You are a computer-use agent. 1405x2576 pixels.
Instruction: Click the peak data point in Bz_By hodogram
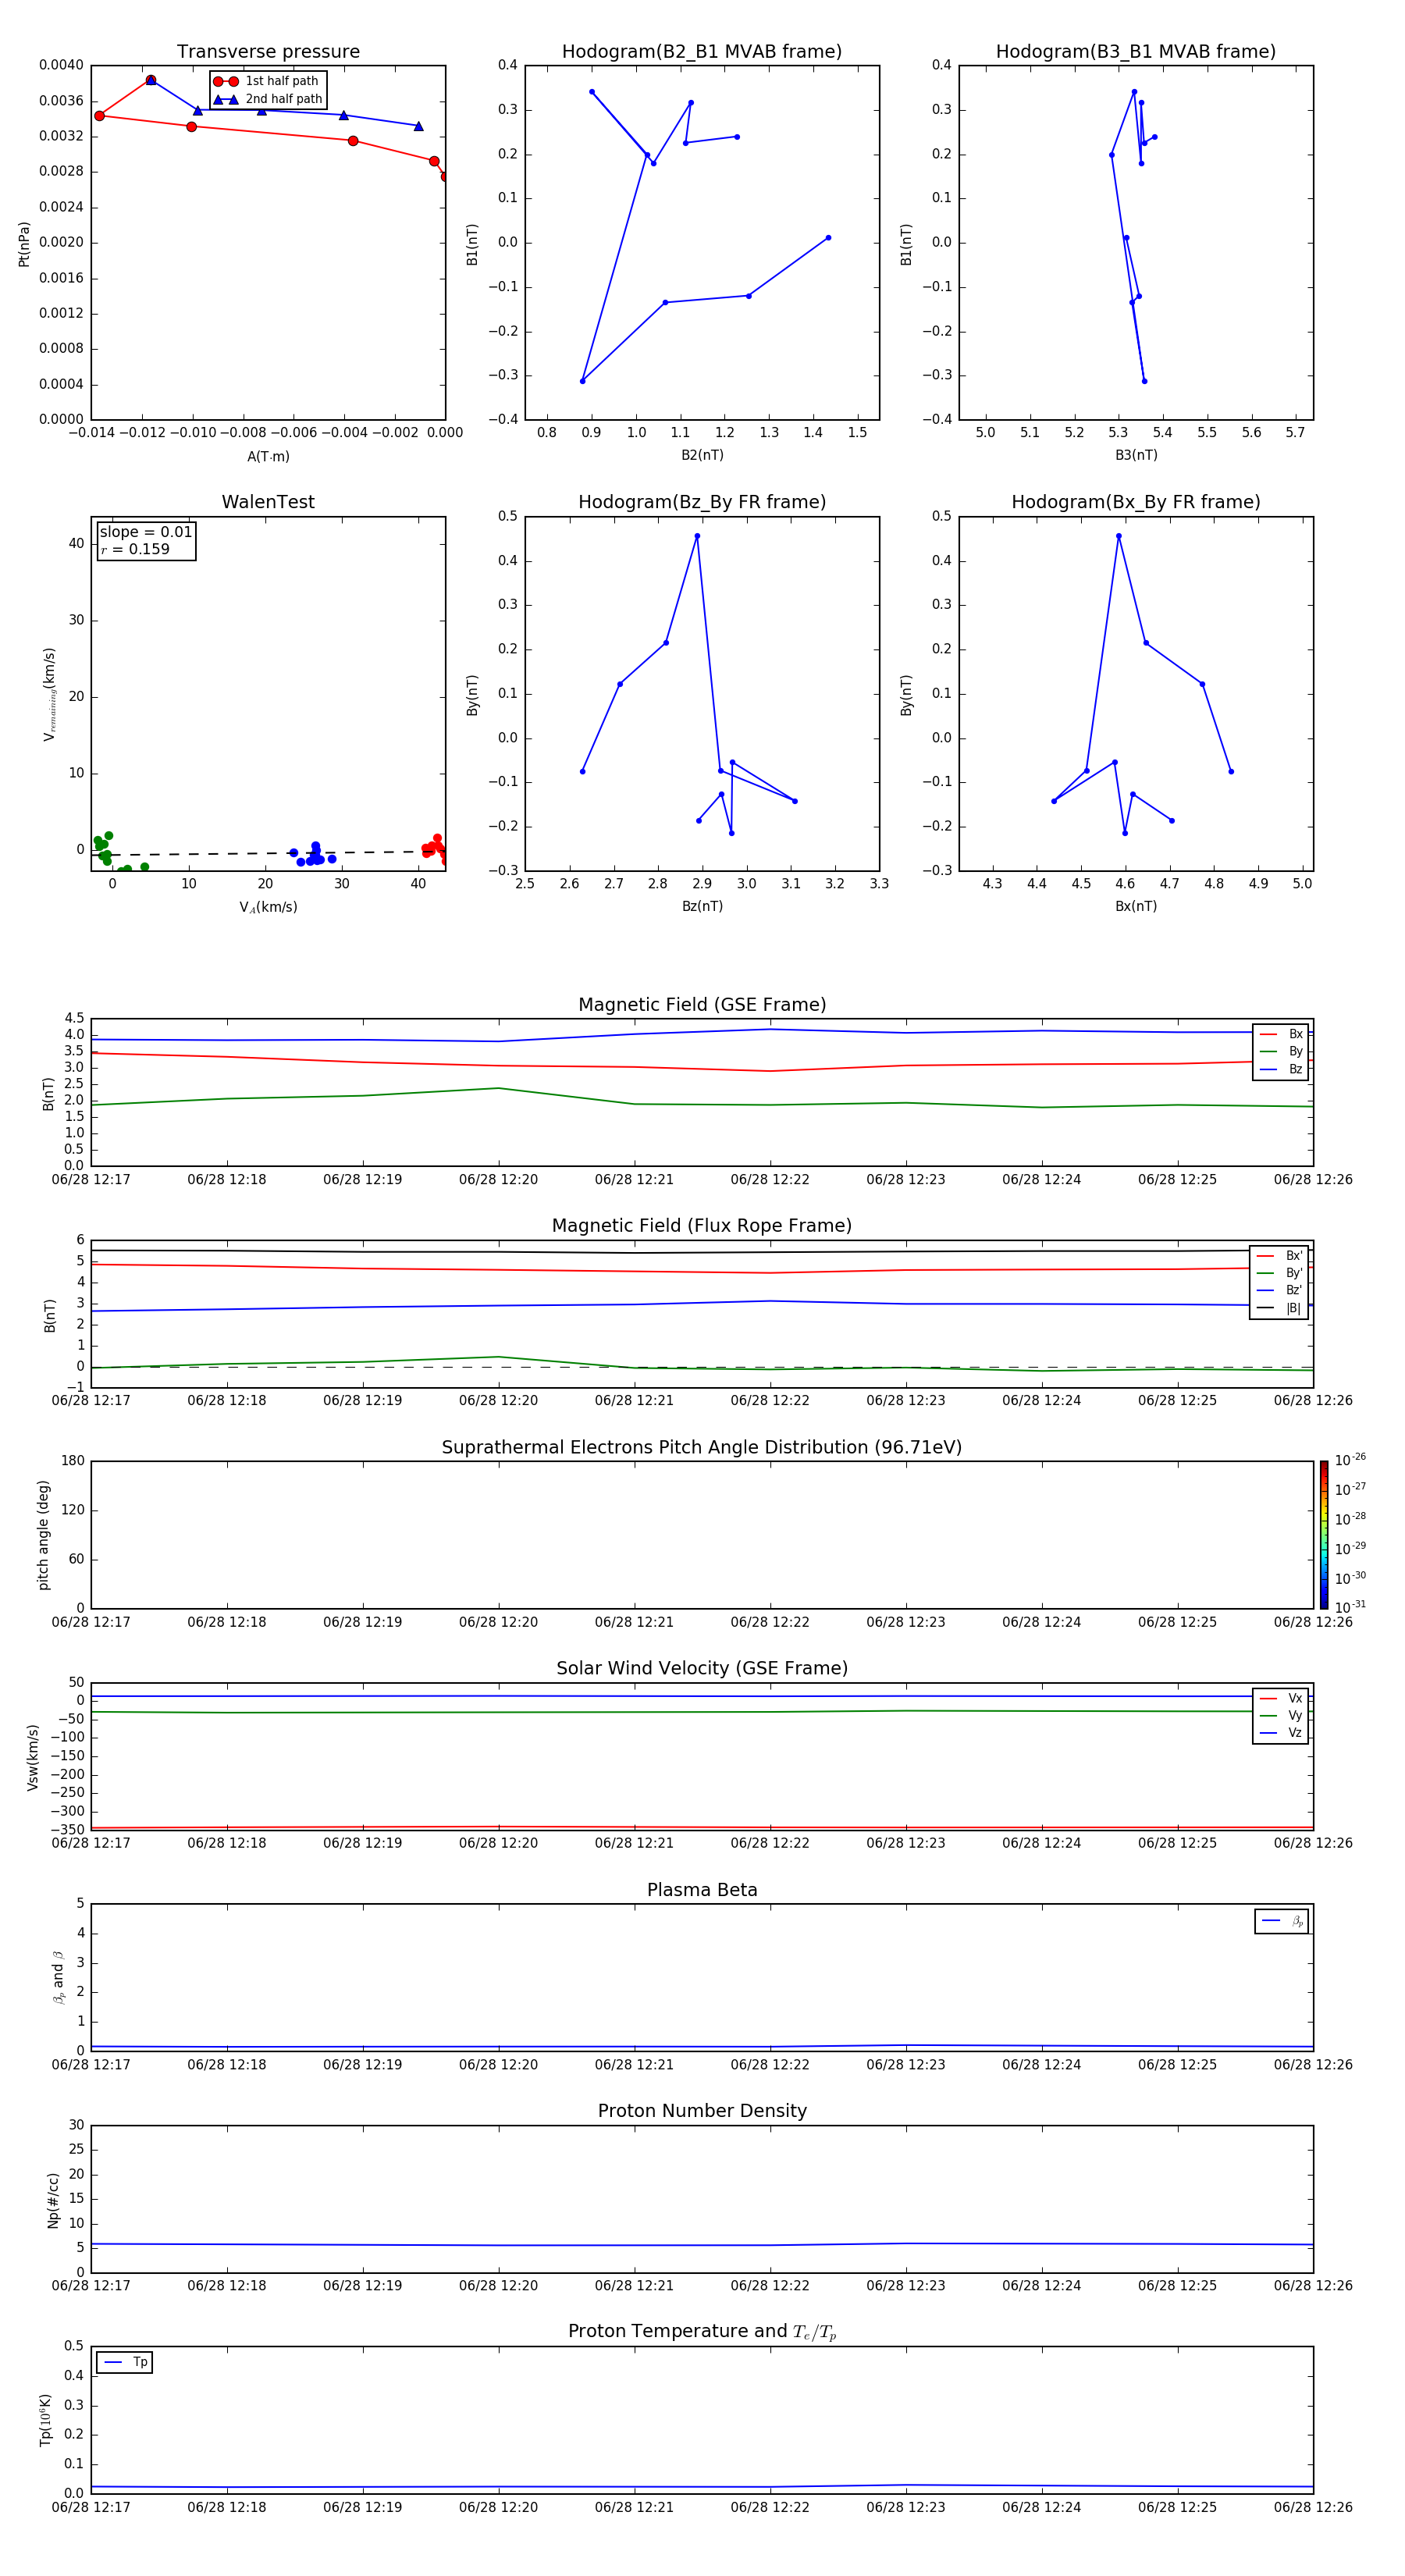[x=697, y=536]
